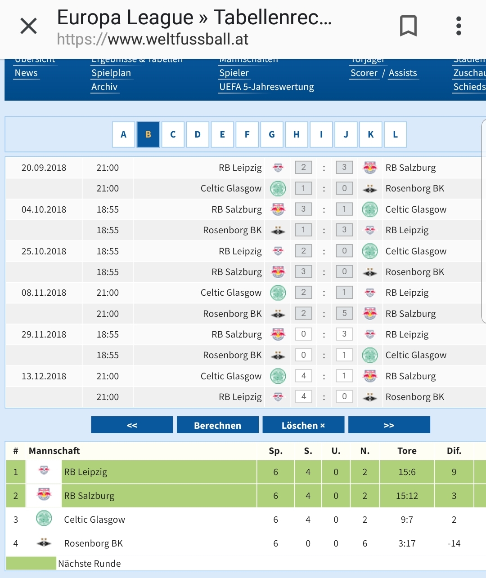The height and width of the screenshot is (578, 486).
Task: Switch to group D tab
Action: (x=198, y=134)
